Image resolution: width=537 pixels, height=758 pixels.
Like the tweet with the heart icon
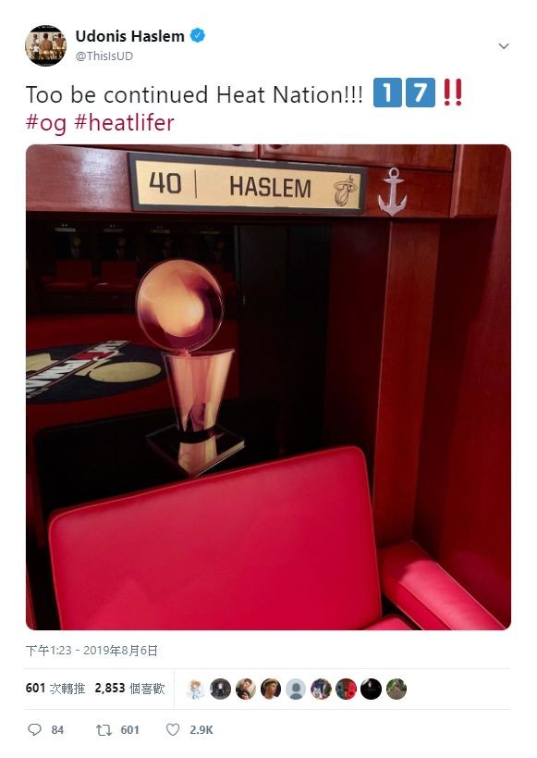coord(173,729)
